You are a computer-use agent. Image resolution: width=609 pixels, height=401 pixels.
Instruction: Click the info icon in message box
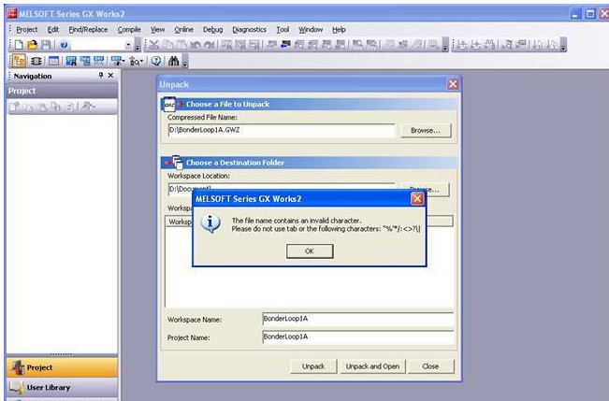coord(210,223)
